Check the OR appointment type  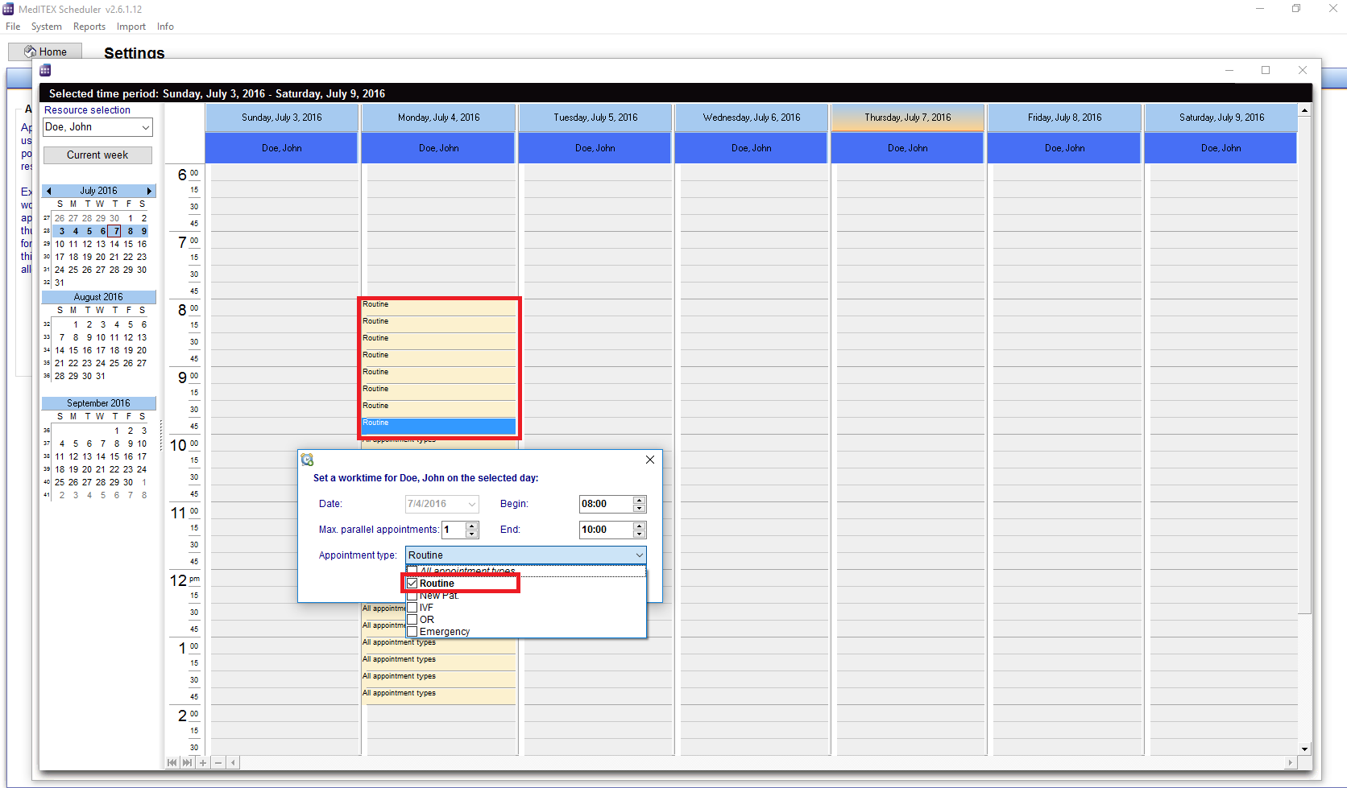[x=412, y=620]
